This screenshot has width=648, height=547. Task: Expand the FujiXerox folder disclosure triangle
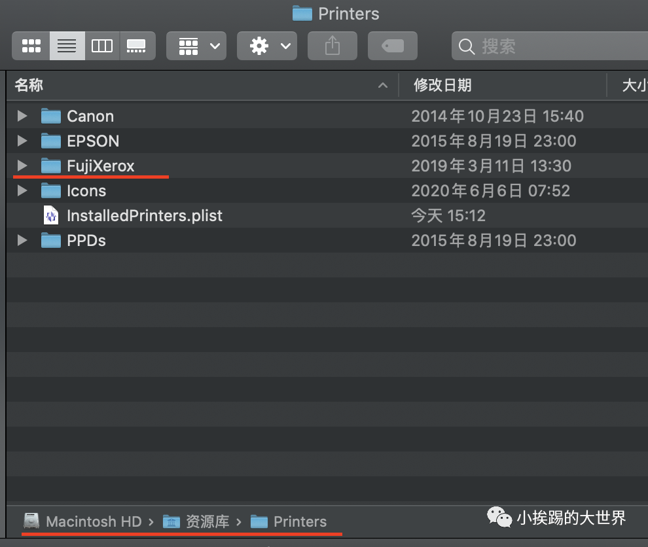click(x=22, y=166)
